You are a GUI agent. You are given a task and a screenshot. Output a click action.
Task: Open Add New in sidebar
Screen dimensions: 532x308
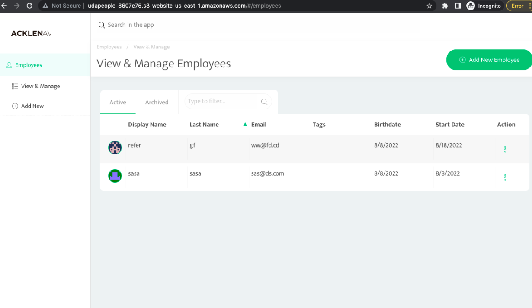[32, 106]
